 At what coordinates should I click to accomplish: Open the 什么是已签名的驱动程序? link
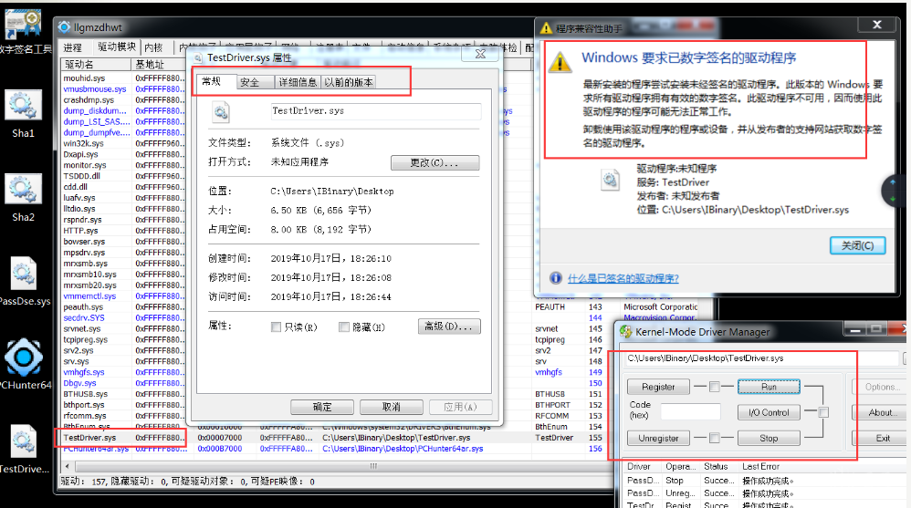coord(623,278)
